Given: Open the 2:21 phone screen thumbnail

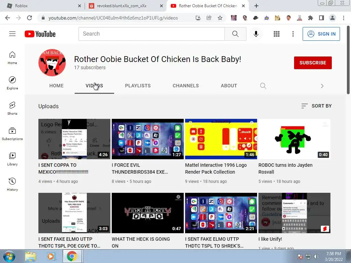Looking at the screenshot, I should pos(221,213).
